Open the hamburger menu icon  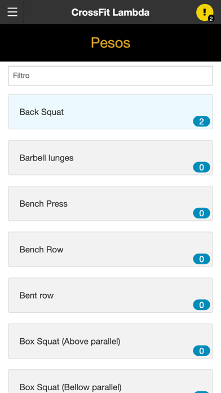coord(12,12)
